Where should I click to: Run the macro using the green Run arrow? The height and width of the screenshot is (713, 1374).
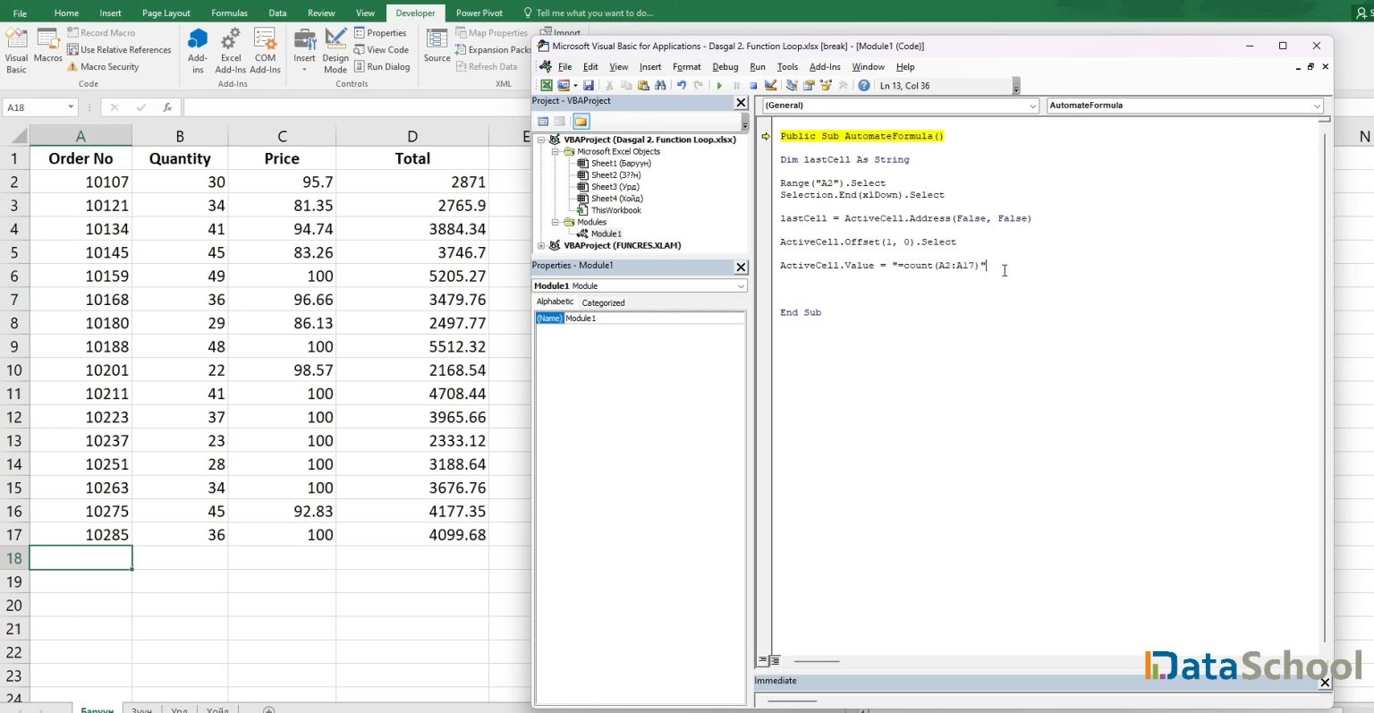coord(719,84)
